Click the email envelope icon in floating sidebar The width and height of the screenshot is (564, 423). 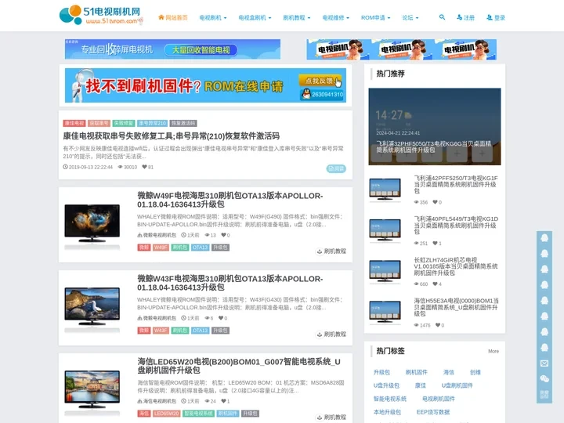544,363
